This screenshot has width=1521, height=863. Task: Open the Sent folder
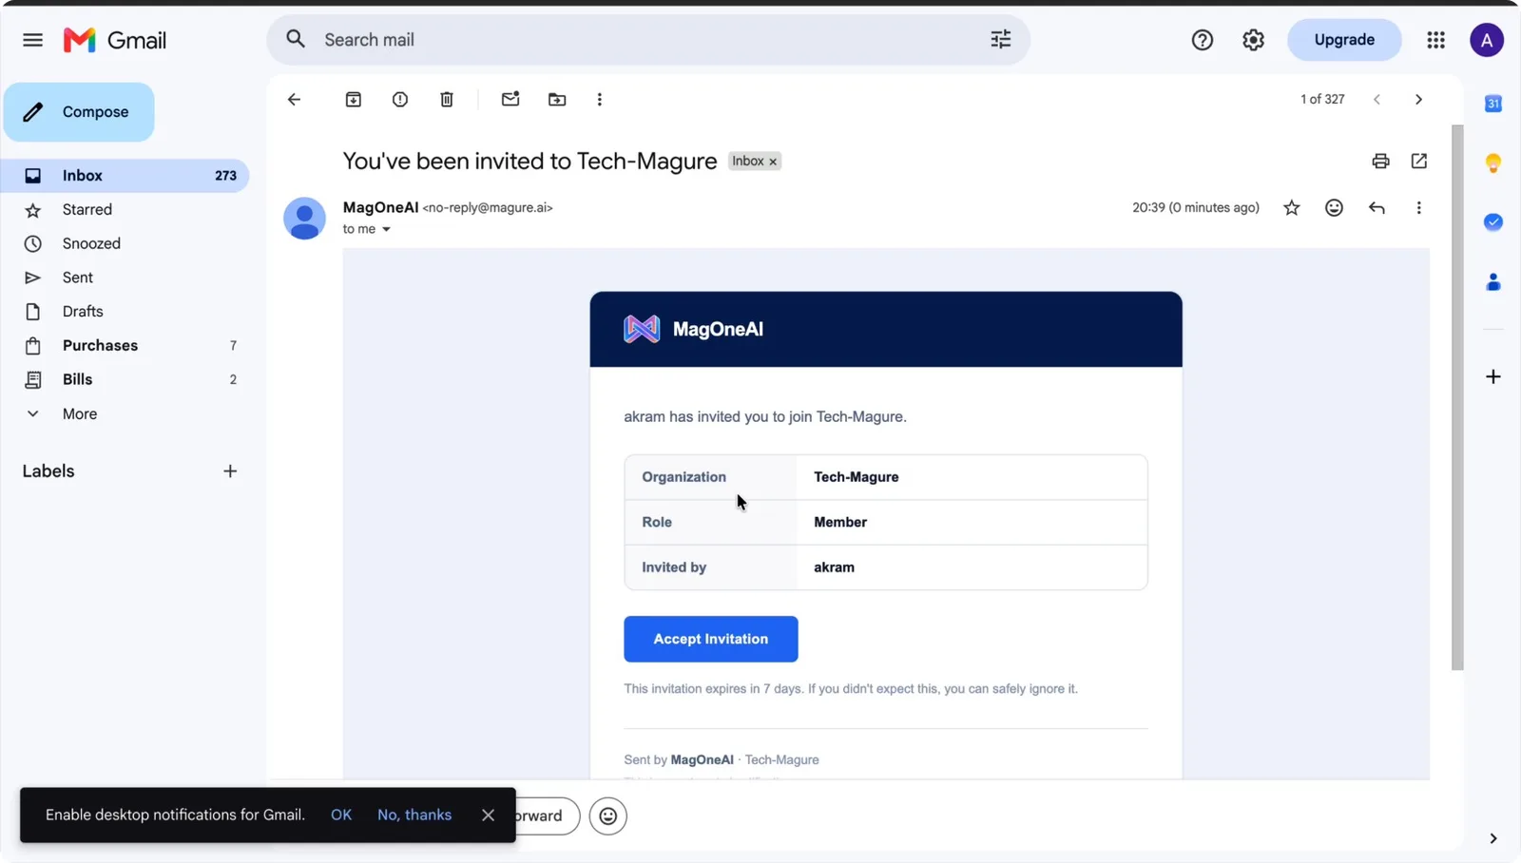pos(125,278)
